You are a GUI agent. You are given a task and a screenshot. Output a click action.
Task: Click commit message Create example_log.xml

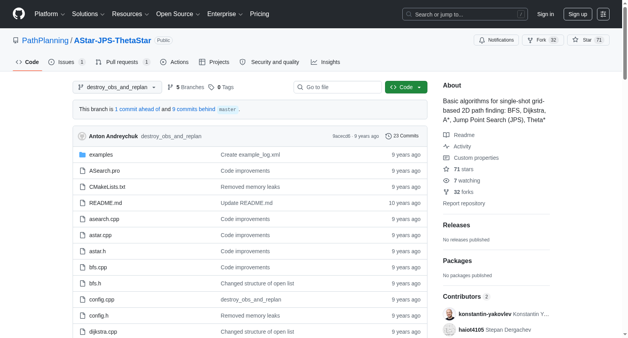click(x=250, y=155)
